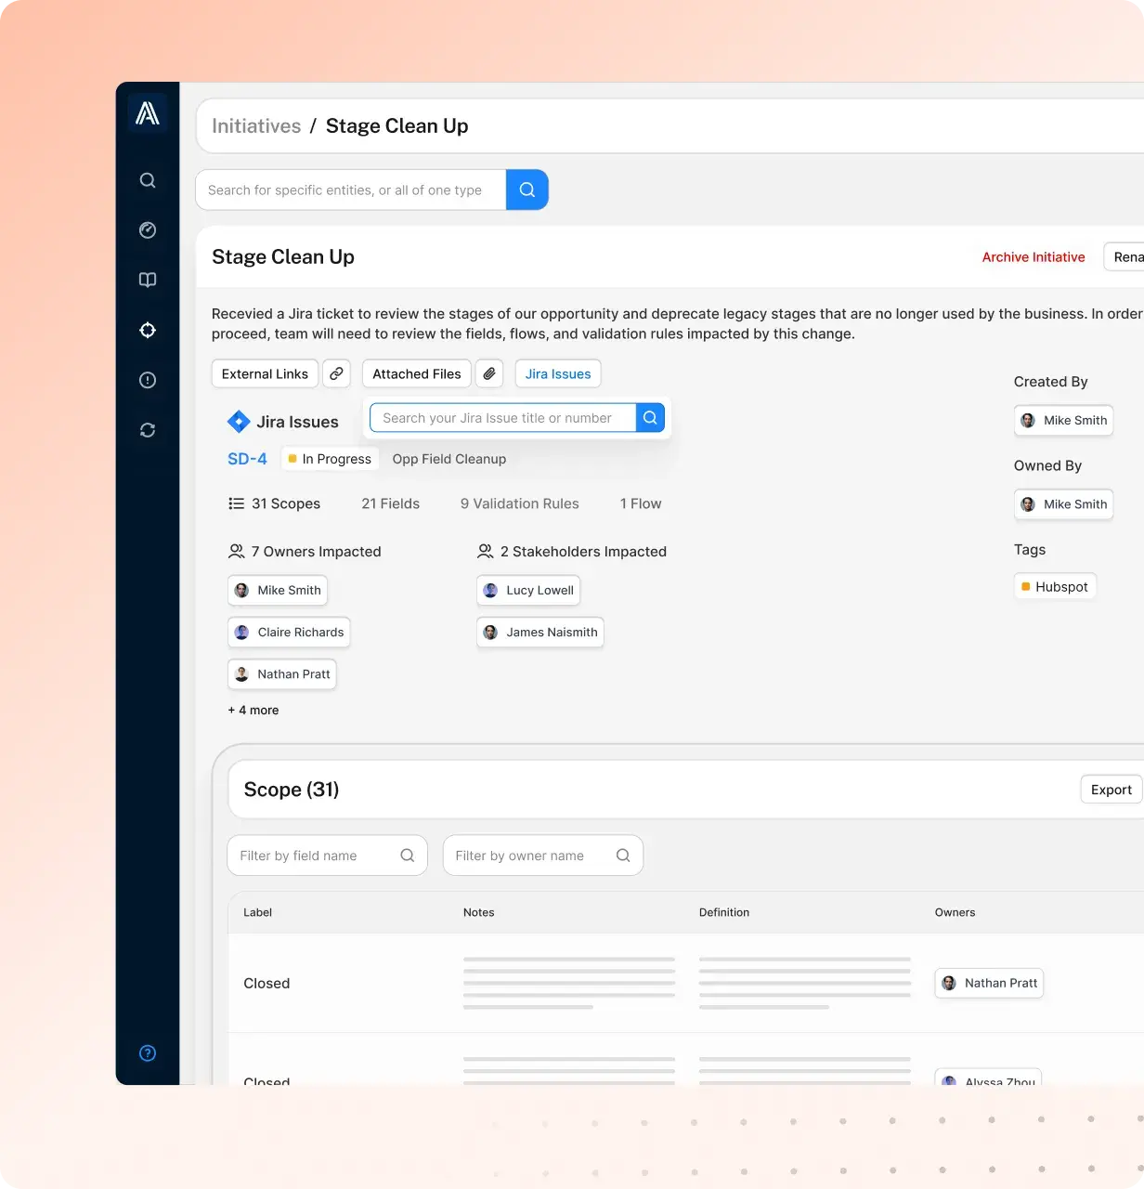Open the sidebar search icon
Screen dimensions: 1144x1189
point(148,180)
